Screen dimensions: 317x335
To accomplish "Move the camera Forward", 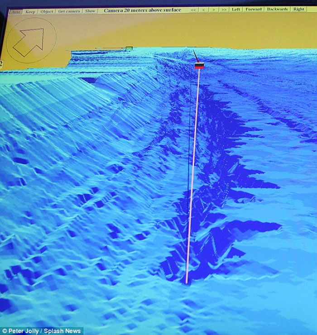I will (x=254, y=9).
